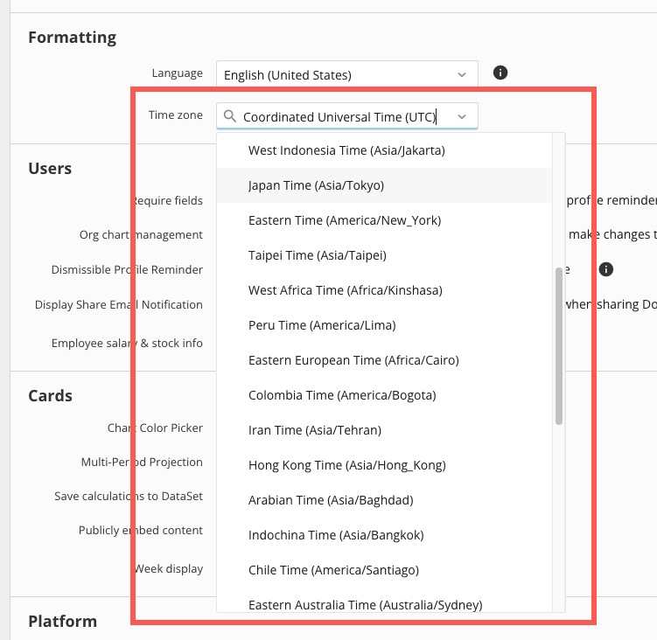Pick Eastern European Time (Africa/Cairo)
The height and width of the screenshot is (640, 657).
(353, 360)
